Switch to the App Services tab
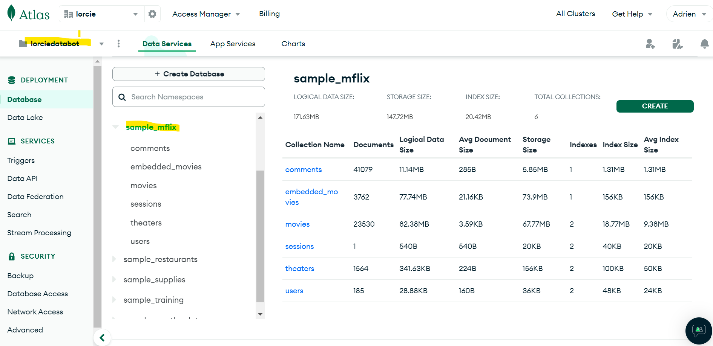The image size is (713, 346). click(x=233, y=44)
